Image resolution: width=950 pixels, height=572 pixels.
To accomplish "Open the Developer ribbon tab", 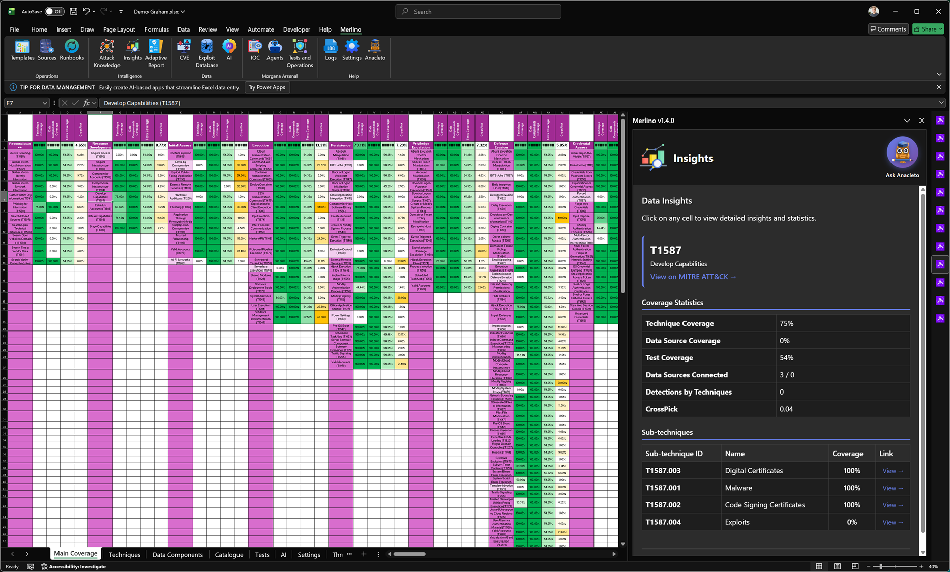I will coord(296,29).
